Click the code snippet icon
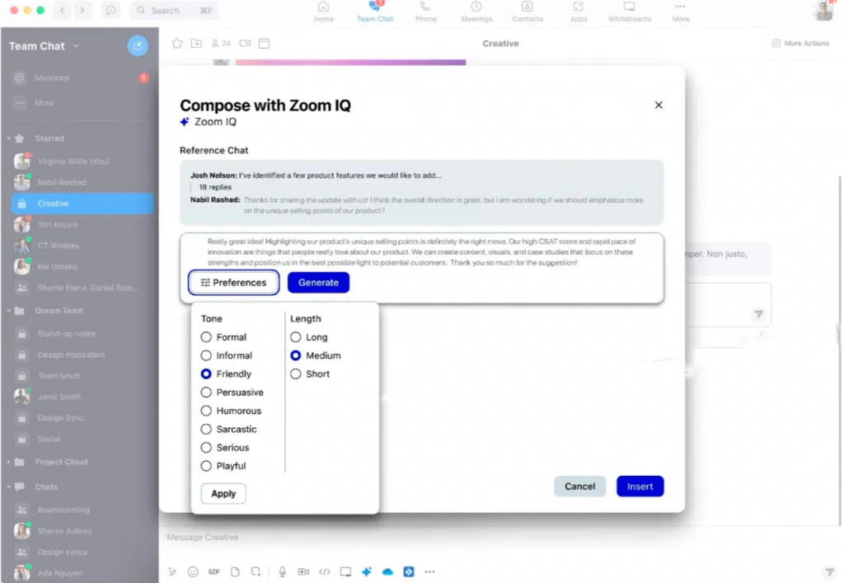The height and width of the screenshot is (583, 844). (325, 571)
